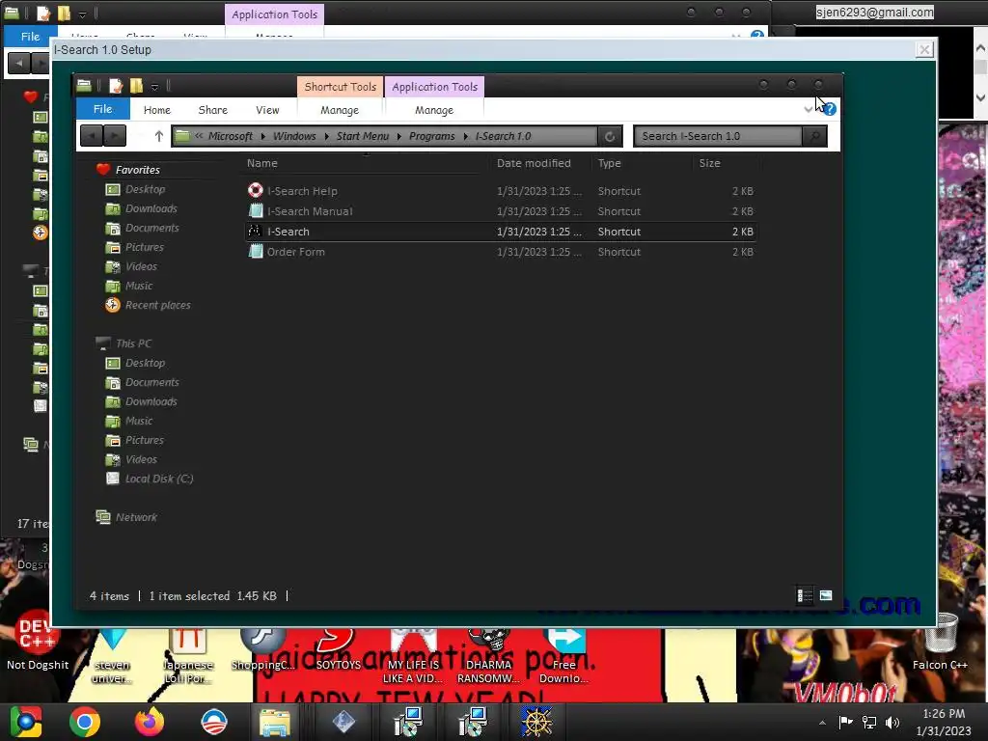This screenshot has height=741, width=988.
Task: Navigate to Start Menu in the breadcrumb
Action: pyautogui.click(x=363, y=136)
